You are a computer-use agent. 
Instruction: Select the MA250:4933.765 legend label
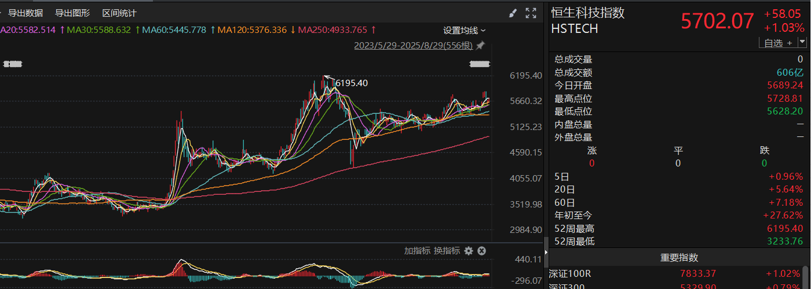point(333,30)
